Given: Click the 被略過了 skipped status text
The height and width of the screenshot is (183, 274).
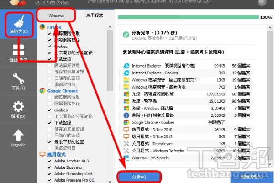Looking at the screenshot, I should click(216, 122).
